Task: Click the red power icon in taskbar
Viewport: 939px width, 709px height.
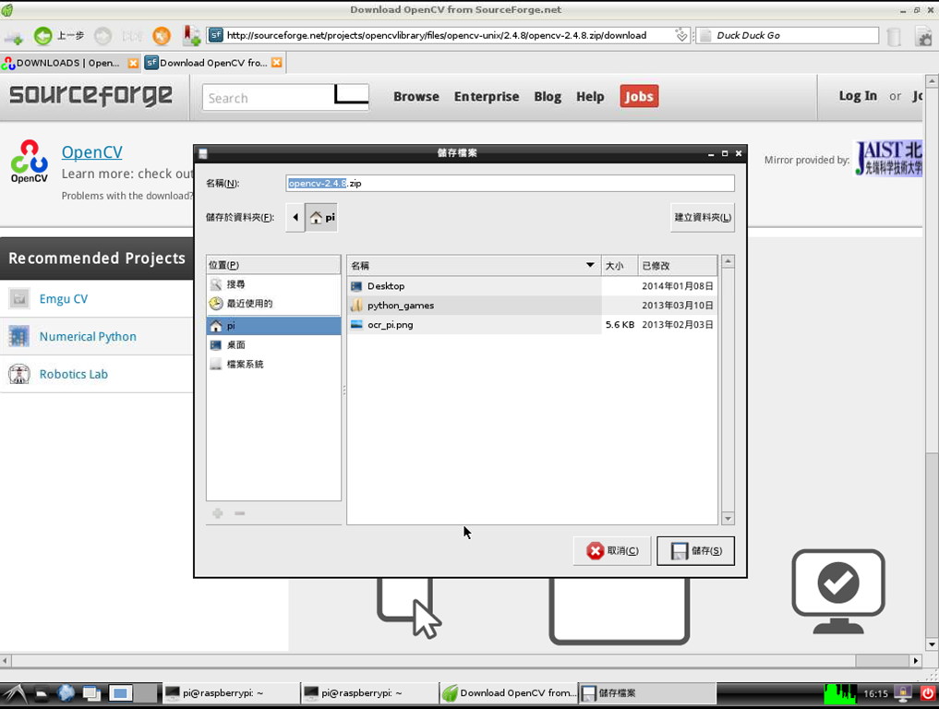Action: (x=928, y=693)
